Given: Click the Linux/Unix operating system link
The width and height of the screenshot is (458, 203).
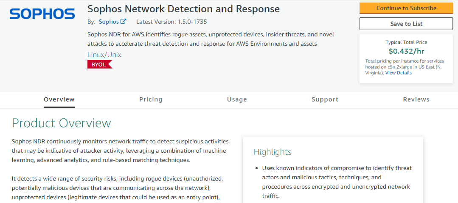Looking at the screenshot, I should pos(104,55).
